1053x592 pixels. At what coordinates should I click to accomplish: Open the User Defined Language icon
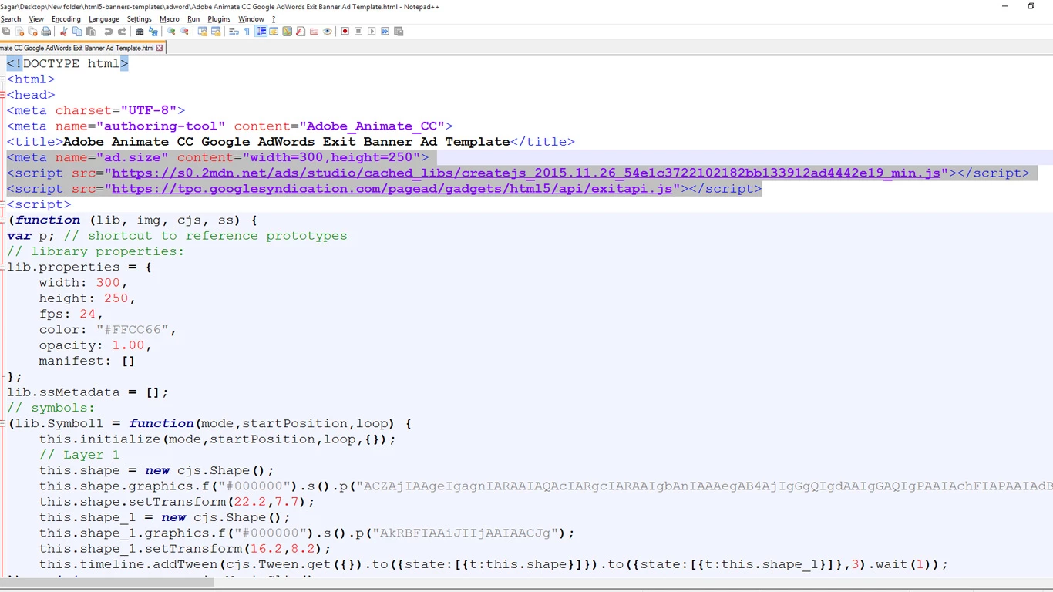pyautogui.click(x=274, y=32)
